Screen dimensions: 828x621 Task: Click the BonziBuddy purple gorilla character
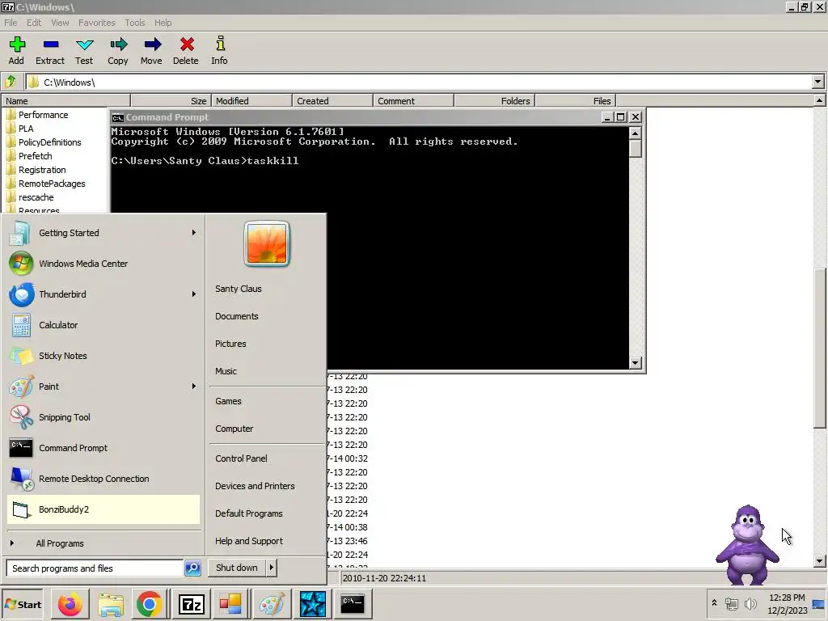(x=748, y=544)
